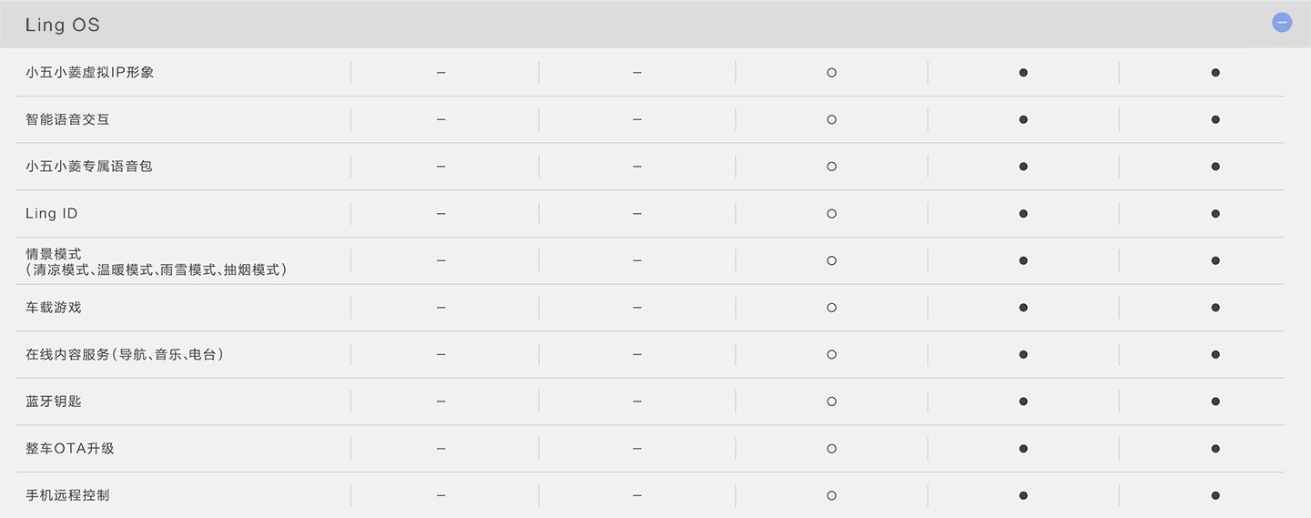Click the Ling ID row label
Screen dimensions: 1311x518
(x=52, y=214)
